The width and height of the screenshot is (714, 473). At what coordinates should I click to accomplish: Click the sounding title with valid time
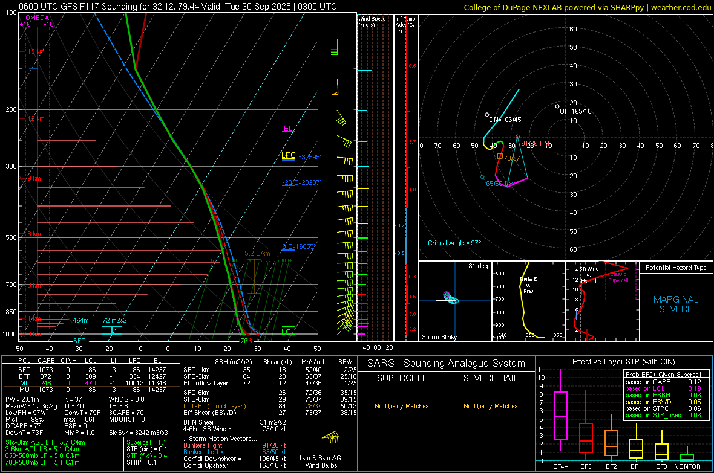click(178, 7)
